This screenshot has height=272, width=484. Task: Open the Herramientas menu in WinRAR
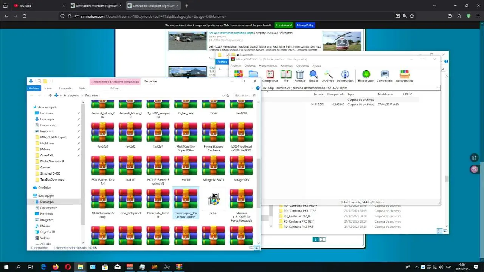[268, 66]
